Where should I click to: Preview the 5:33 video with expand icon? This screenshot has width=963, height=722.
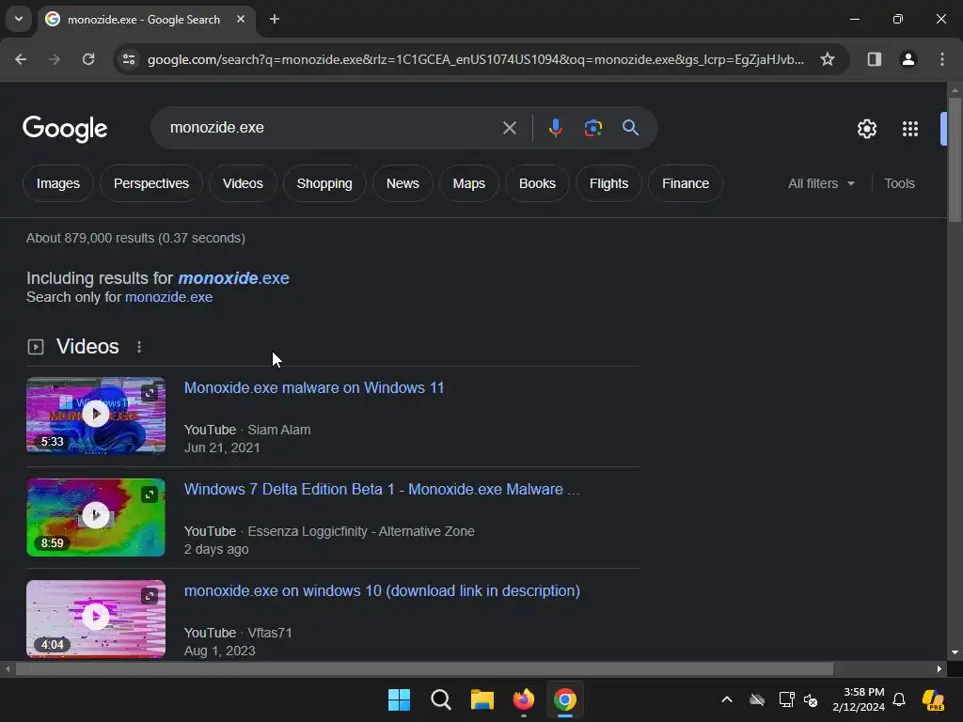[x=150, y=393]
